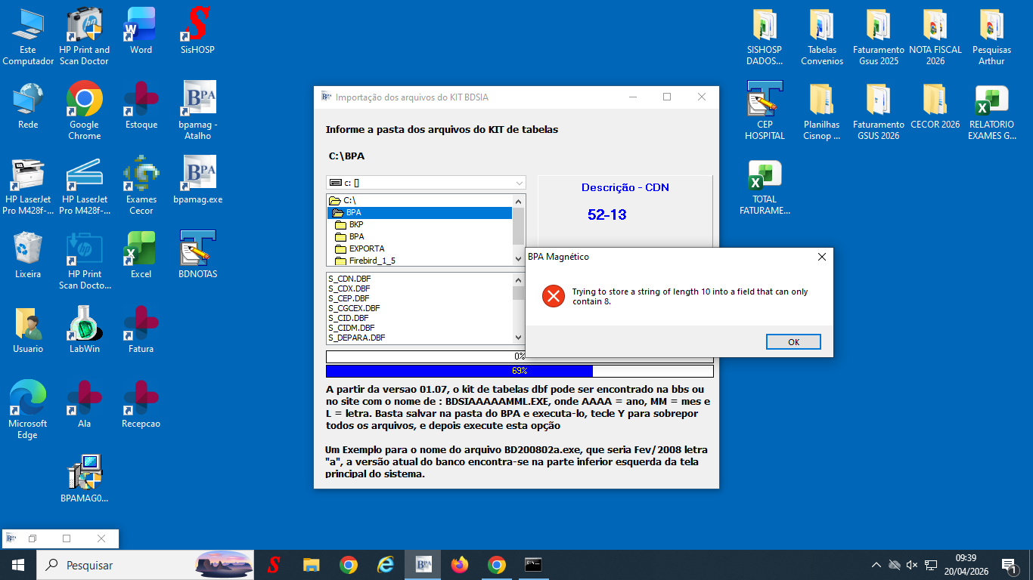Select the RELATORIO EXAMES spreadsheet icon

point(991,111)
